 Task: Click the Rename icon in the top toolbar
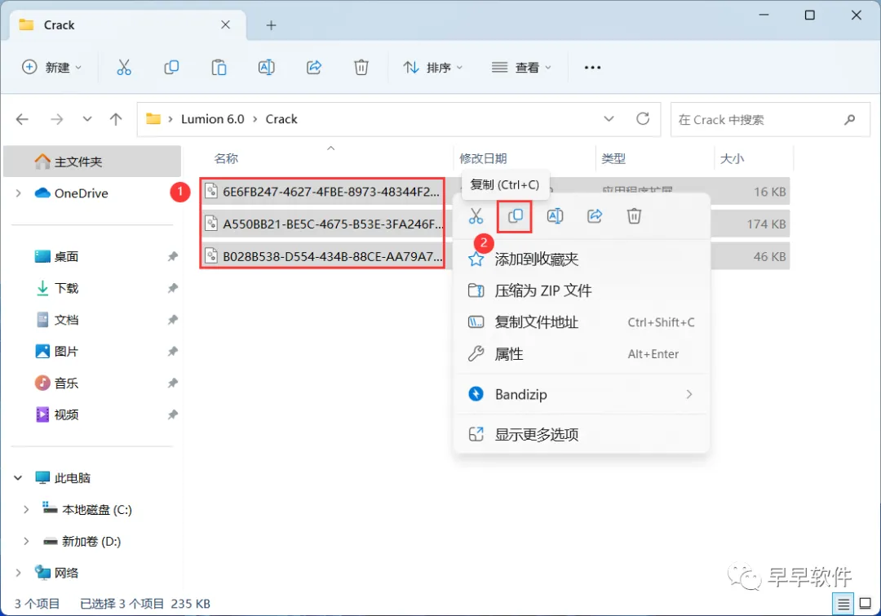pyautogui.click(x=266, y=68)
